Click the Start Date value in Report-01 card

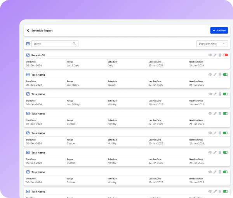pyautogui.click(x=34, y=66)
